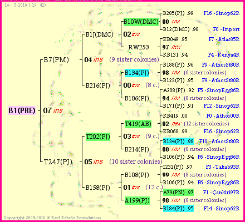Open the B216(PJ) node

tap(97, 85)
